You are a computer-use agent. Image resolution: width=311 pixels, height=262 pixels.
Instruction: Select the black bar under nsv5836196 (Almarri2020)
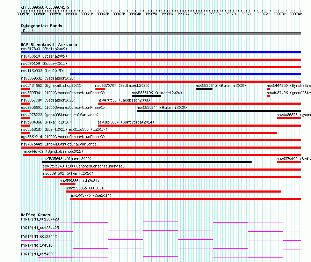click(146, 96)
